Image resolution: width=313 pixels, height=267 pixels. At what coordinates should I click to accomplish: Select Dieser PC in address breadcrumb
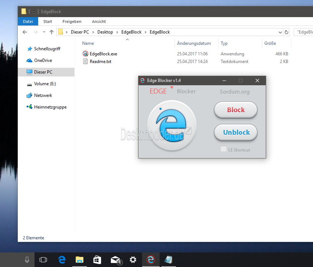[x=80, y=32]
